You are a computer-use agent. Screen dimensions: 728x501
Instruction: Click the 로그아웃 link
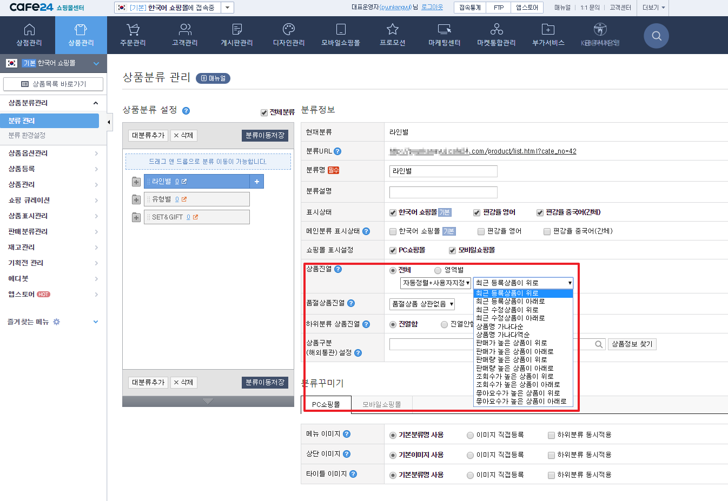[x=432, y=8]
